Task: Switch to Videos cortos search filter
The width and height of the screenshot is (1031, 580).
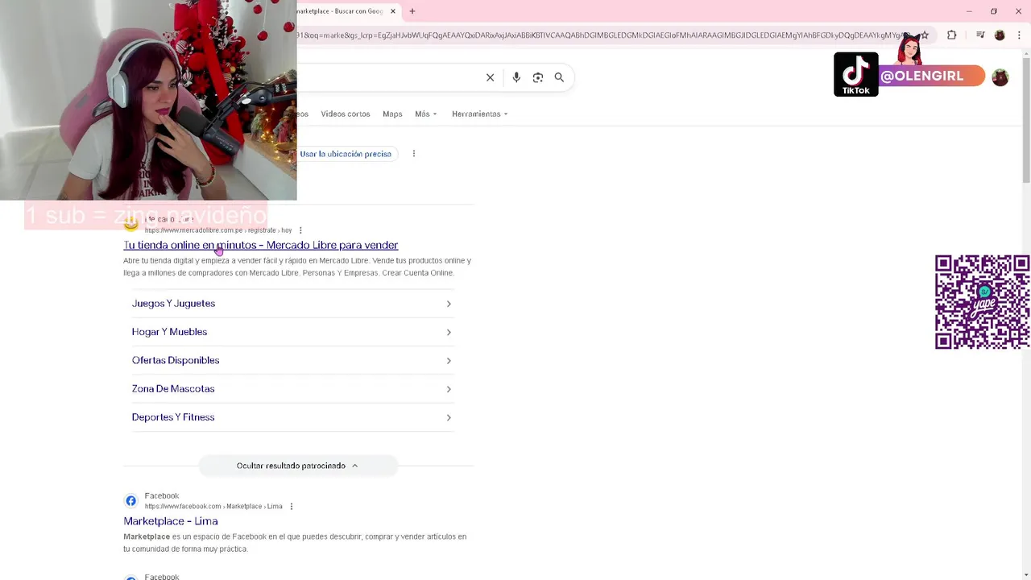Action: click(x=346, y=114)
